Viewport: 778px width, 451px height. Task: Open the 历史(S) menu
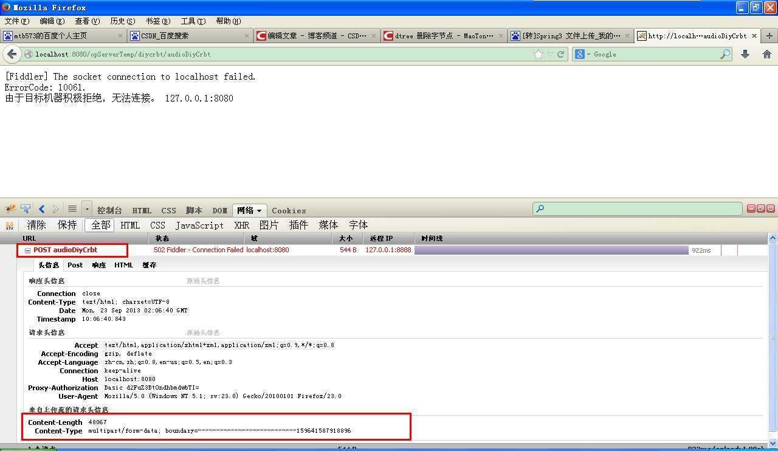pos(123,21)
